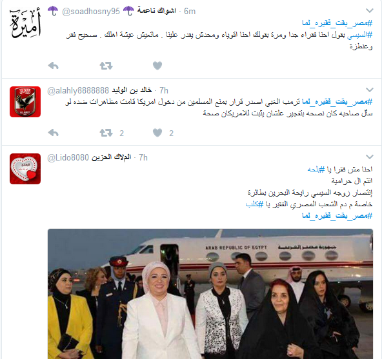This screenshot has height=359, width=382.
Task: Open the dropdown arrow on @Lido8080 tweet
Action: tap(370, 157)
